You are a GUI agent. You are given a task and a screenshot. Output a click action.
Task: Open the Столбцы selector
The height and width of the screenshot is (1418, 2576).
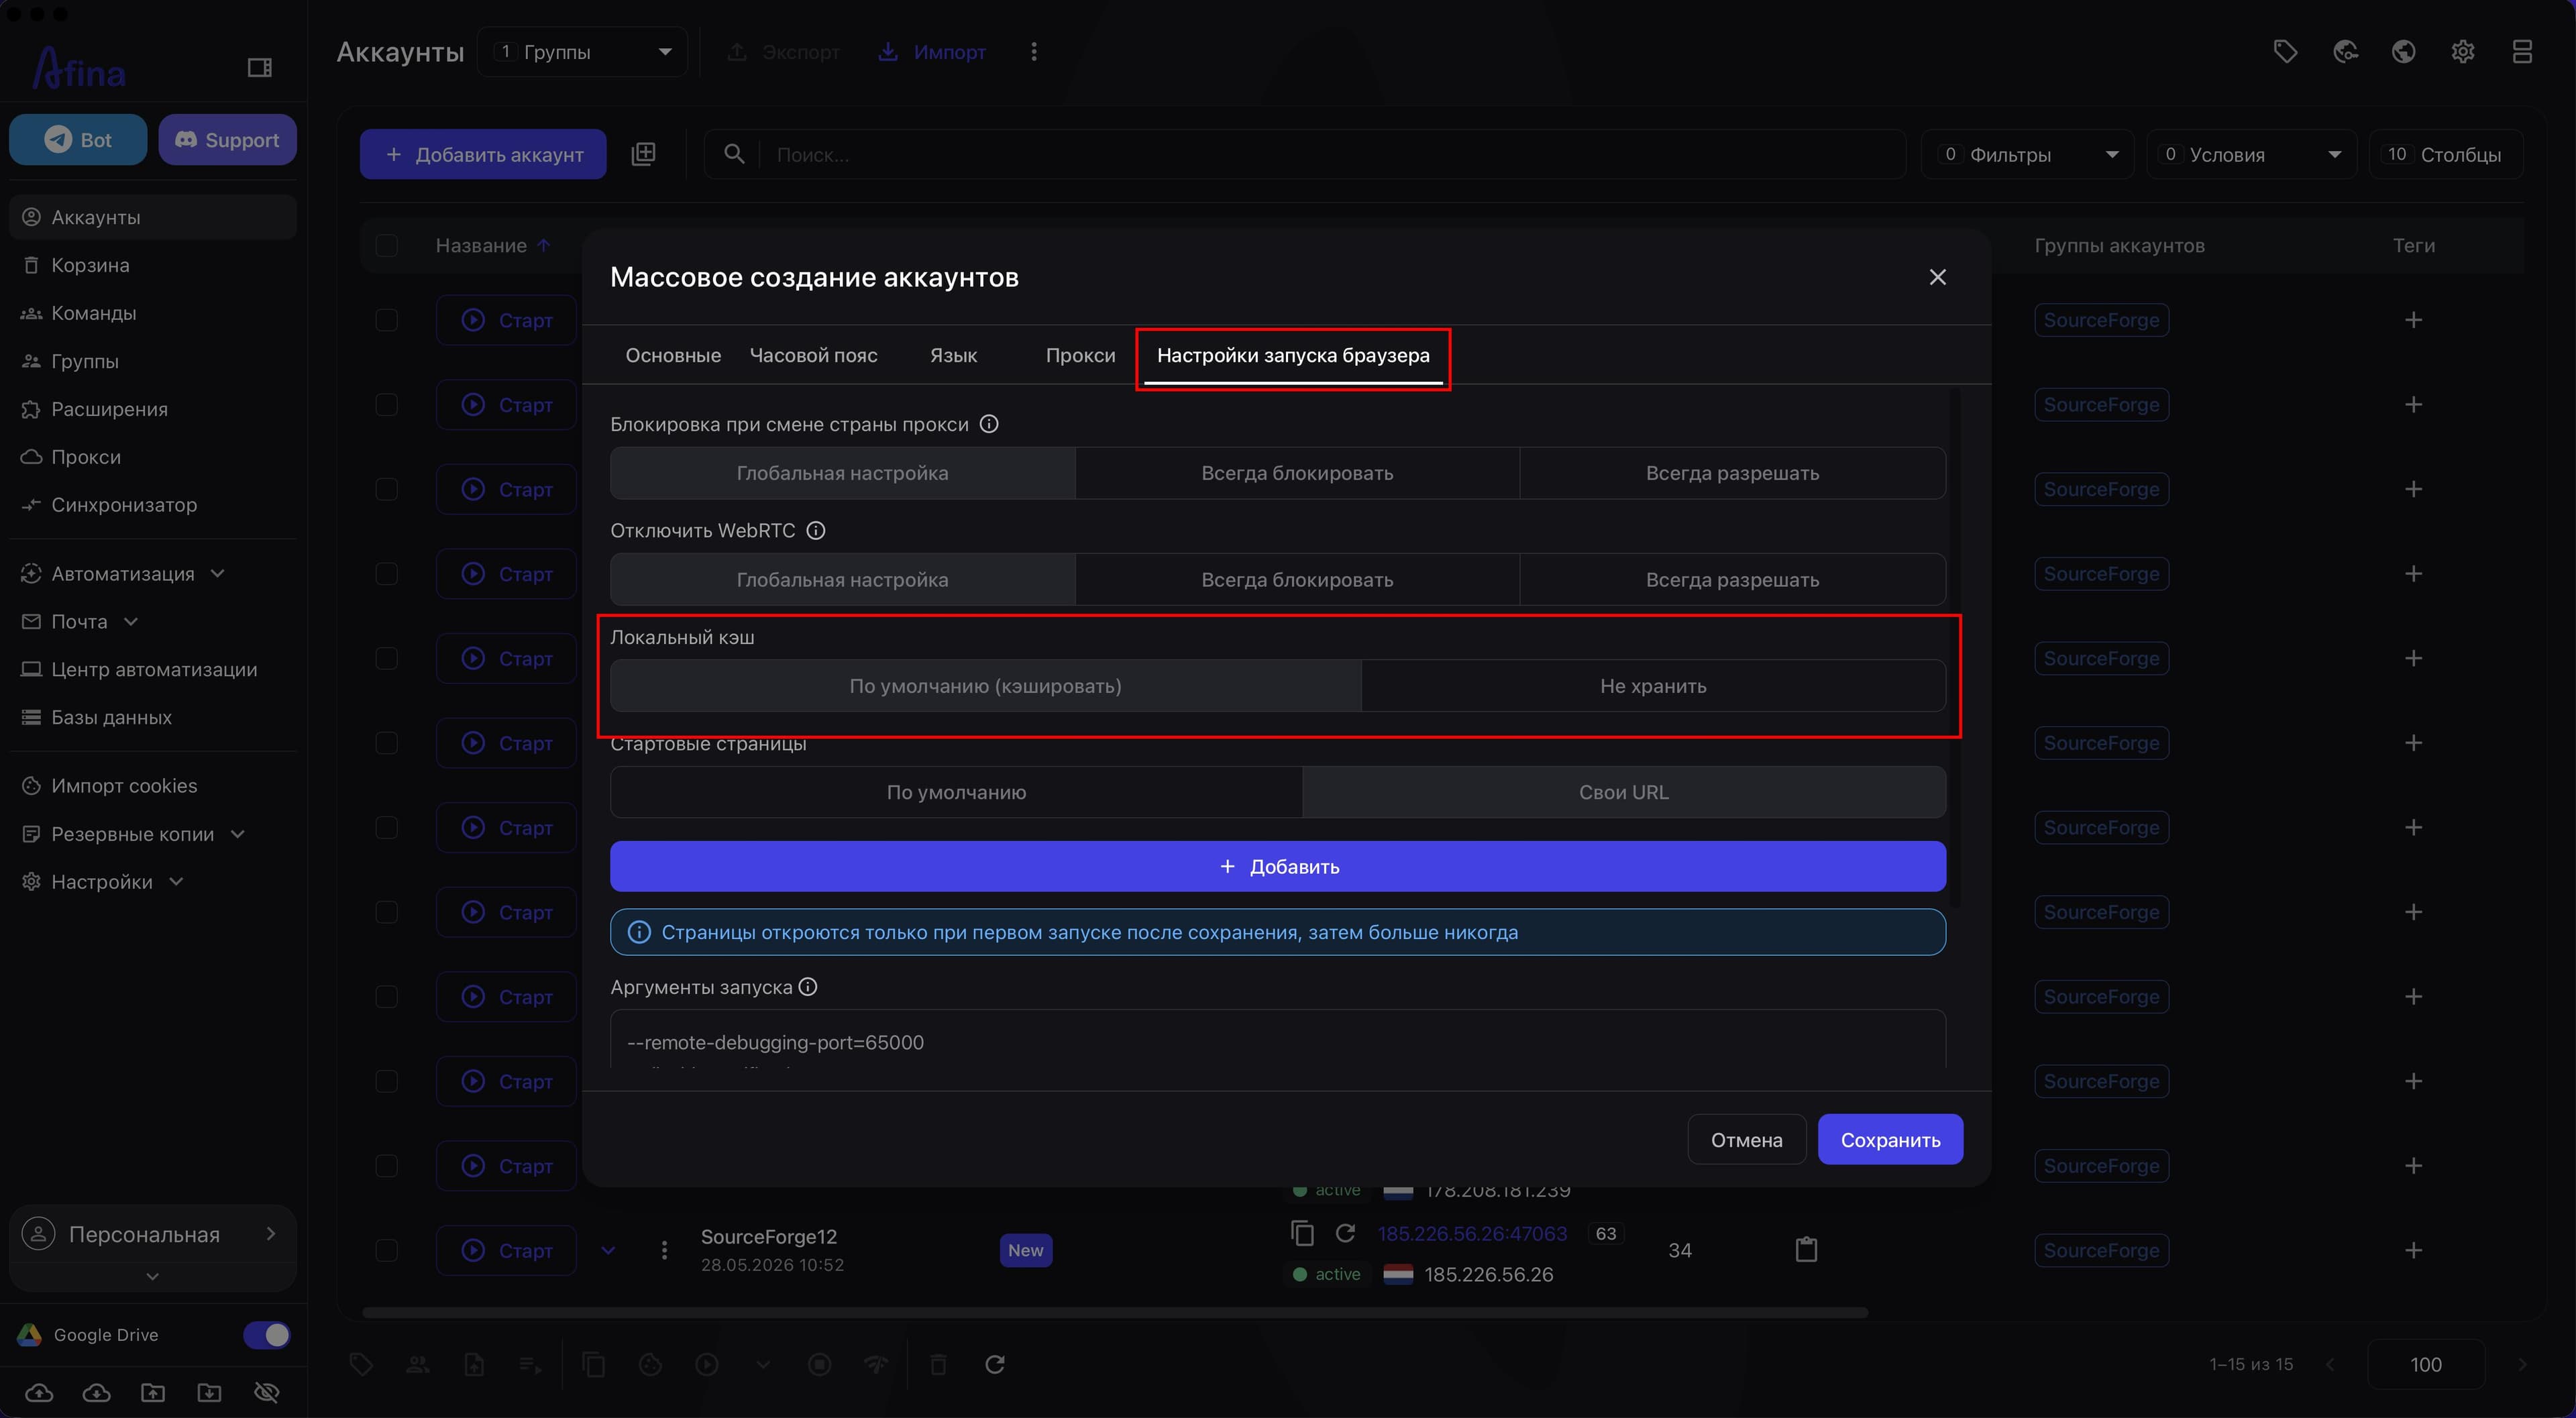2445,154
